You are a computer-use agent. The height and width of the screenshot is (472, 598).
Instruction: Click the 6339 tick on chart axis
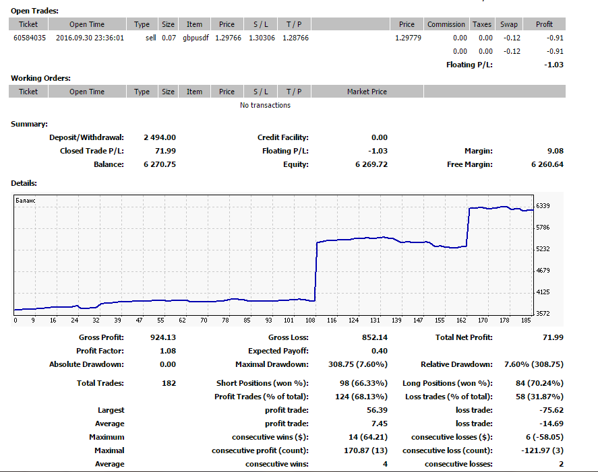pos(543,206)
